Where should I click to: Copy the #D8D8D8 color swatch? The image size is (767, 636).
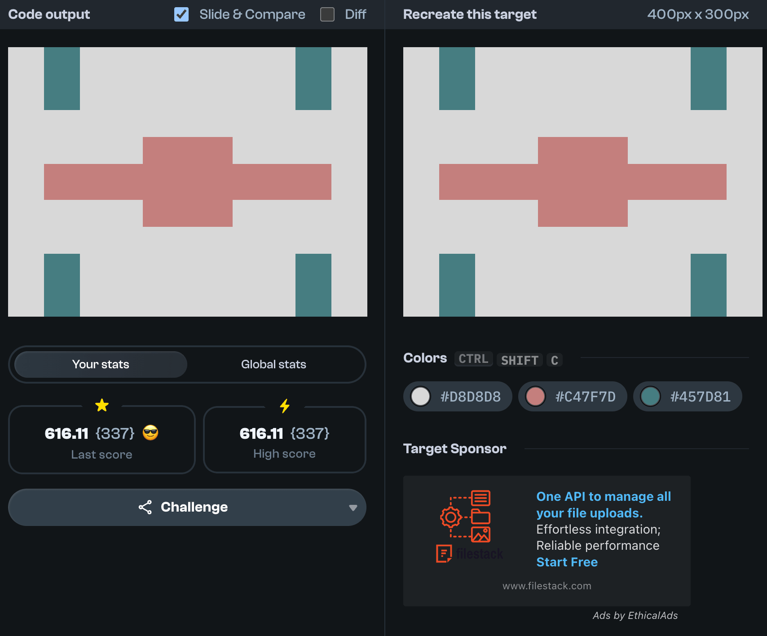tap(458, 397)
